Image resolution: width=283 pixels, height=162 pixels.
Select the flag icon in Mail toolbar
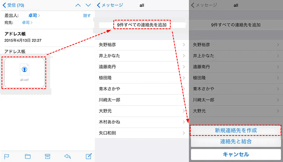tap(7, 157)
